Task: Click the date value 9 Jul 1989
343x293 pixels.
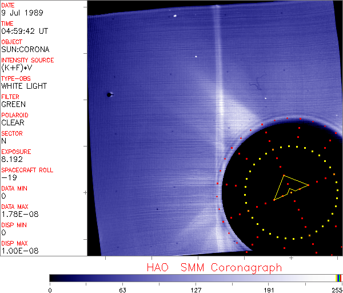Action: pyautogui.click(x=22, y=13)
